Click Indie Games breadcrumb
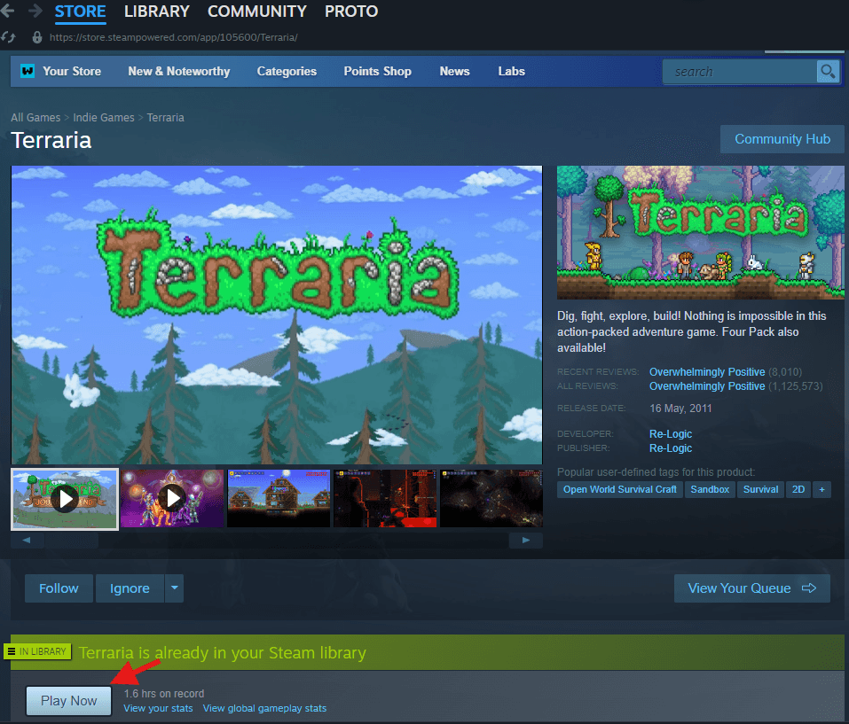The image size is (849, 724). 104,117
